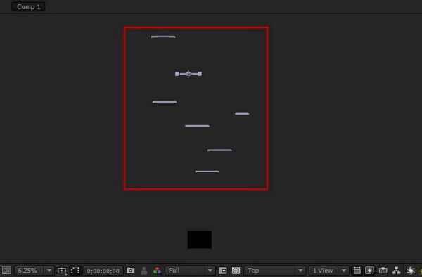This screenshot has width=422, height=277.
Task: Select the Comp 1 tab
Action: point(28,7)
